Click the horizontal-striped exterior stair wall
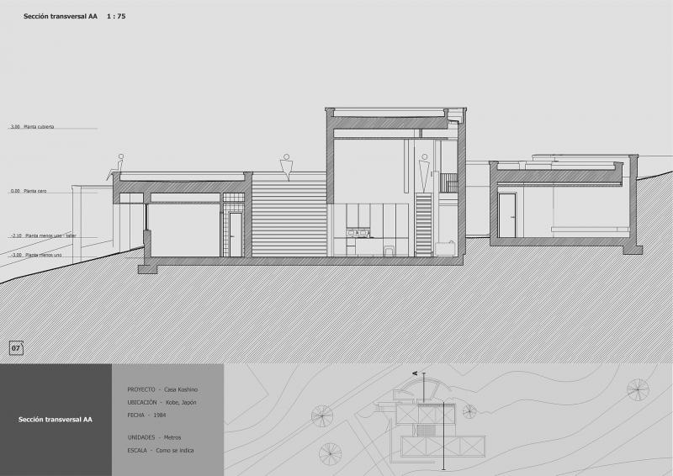This screenshot has height=476, width=673. [x=289, y=219]
